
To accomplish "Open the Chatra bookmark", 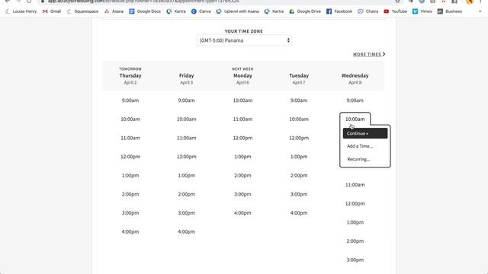I will pos(368,11).
